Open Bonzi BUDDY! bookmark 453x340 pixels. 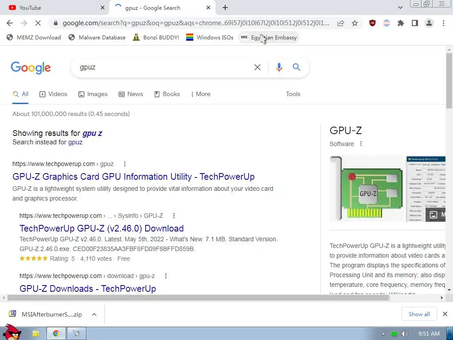pyautogui.click(x=156, y=37)
